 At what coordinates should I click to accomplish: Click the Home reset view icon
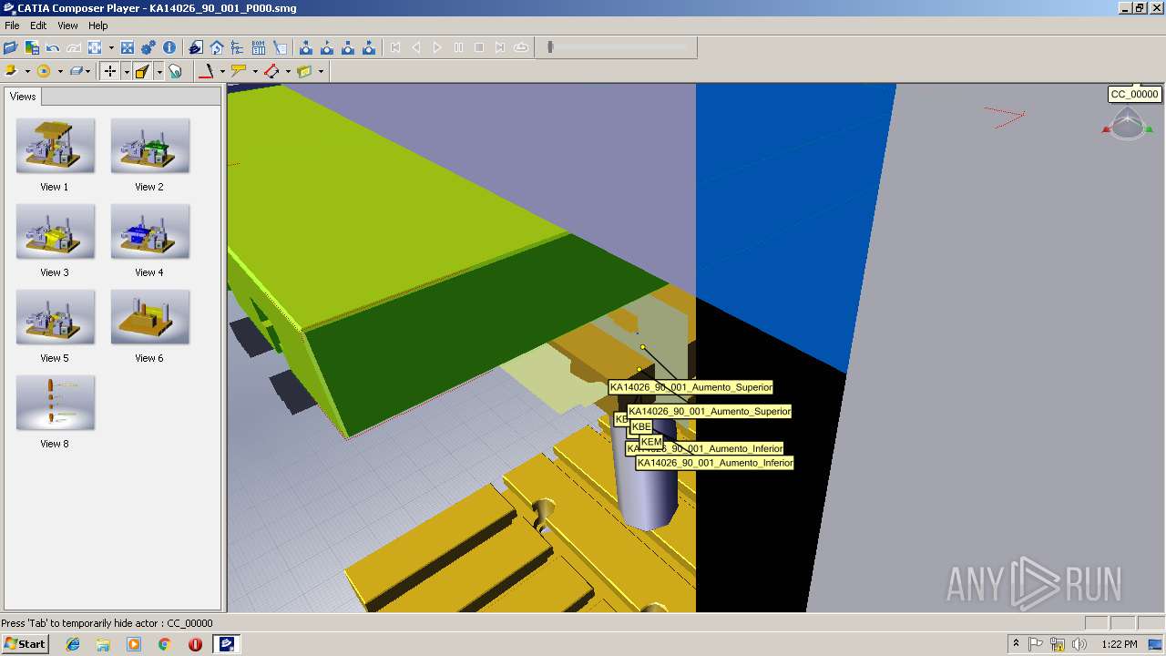click(217, 47)
